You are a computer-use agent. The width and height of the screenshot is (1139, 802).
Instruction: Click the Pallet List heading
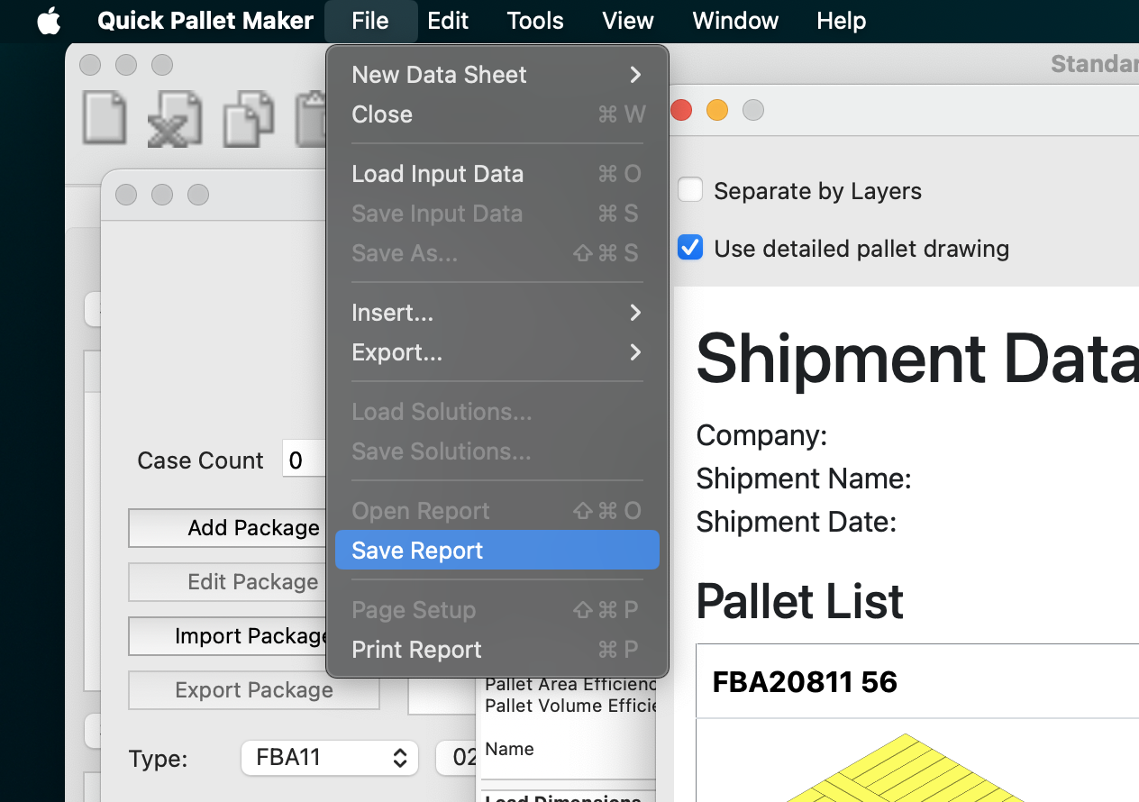(x=800, y=601)
